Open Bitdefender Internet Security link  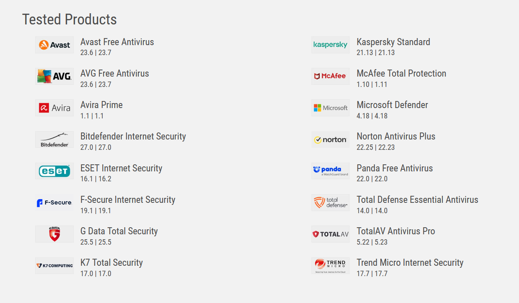click(x=133, y=136)
